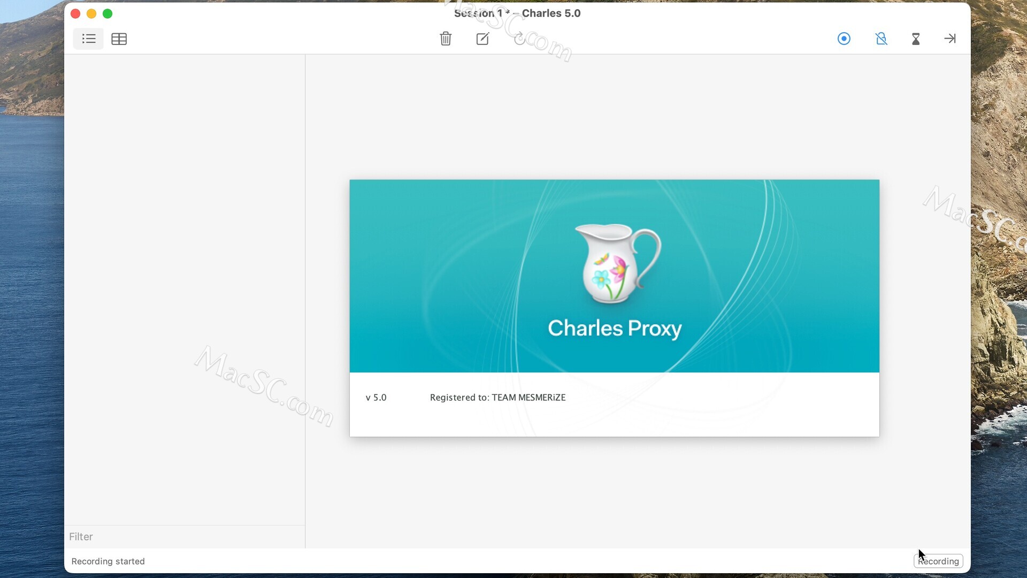Click 'Registered to: TEAM MESMERiZE' text

pos(497,397)
